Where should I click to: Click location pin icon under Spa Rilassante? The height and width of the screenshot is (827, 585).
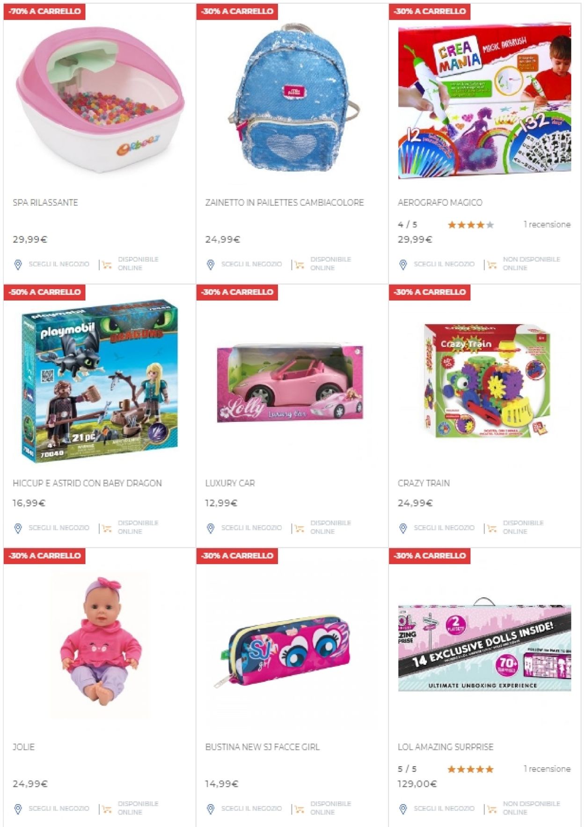click(18, 265)
